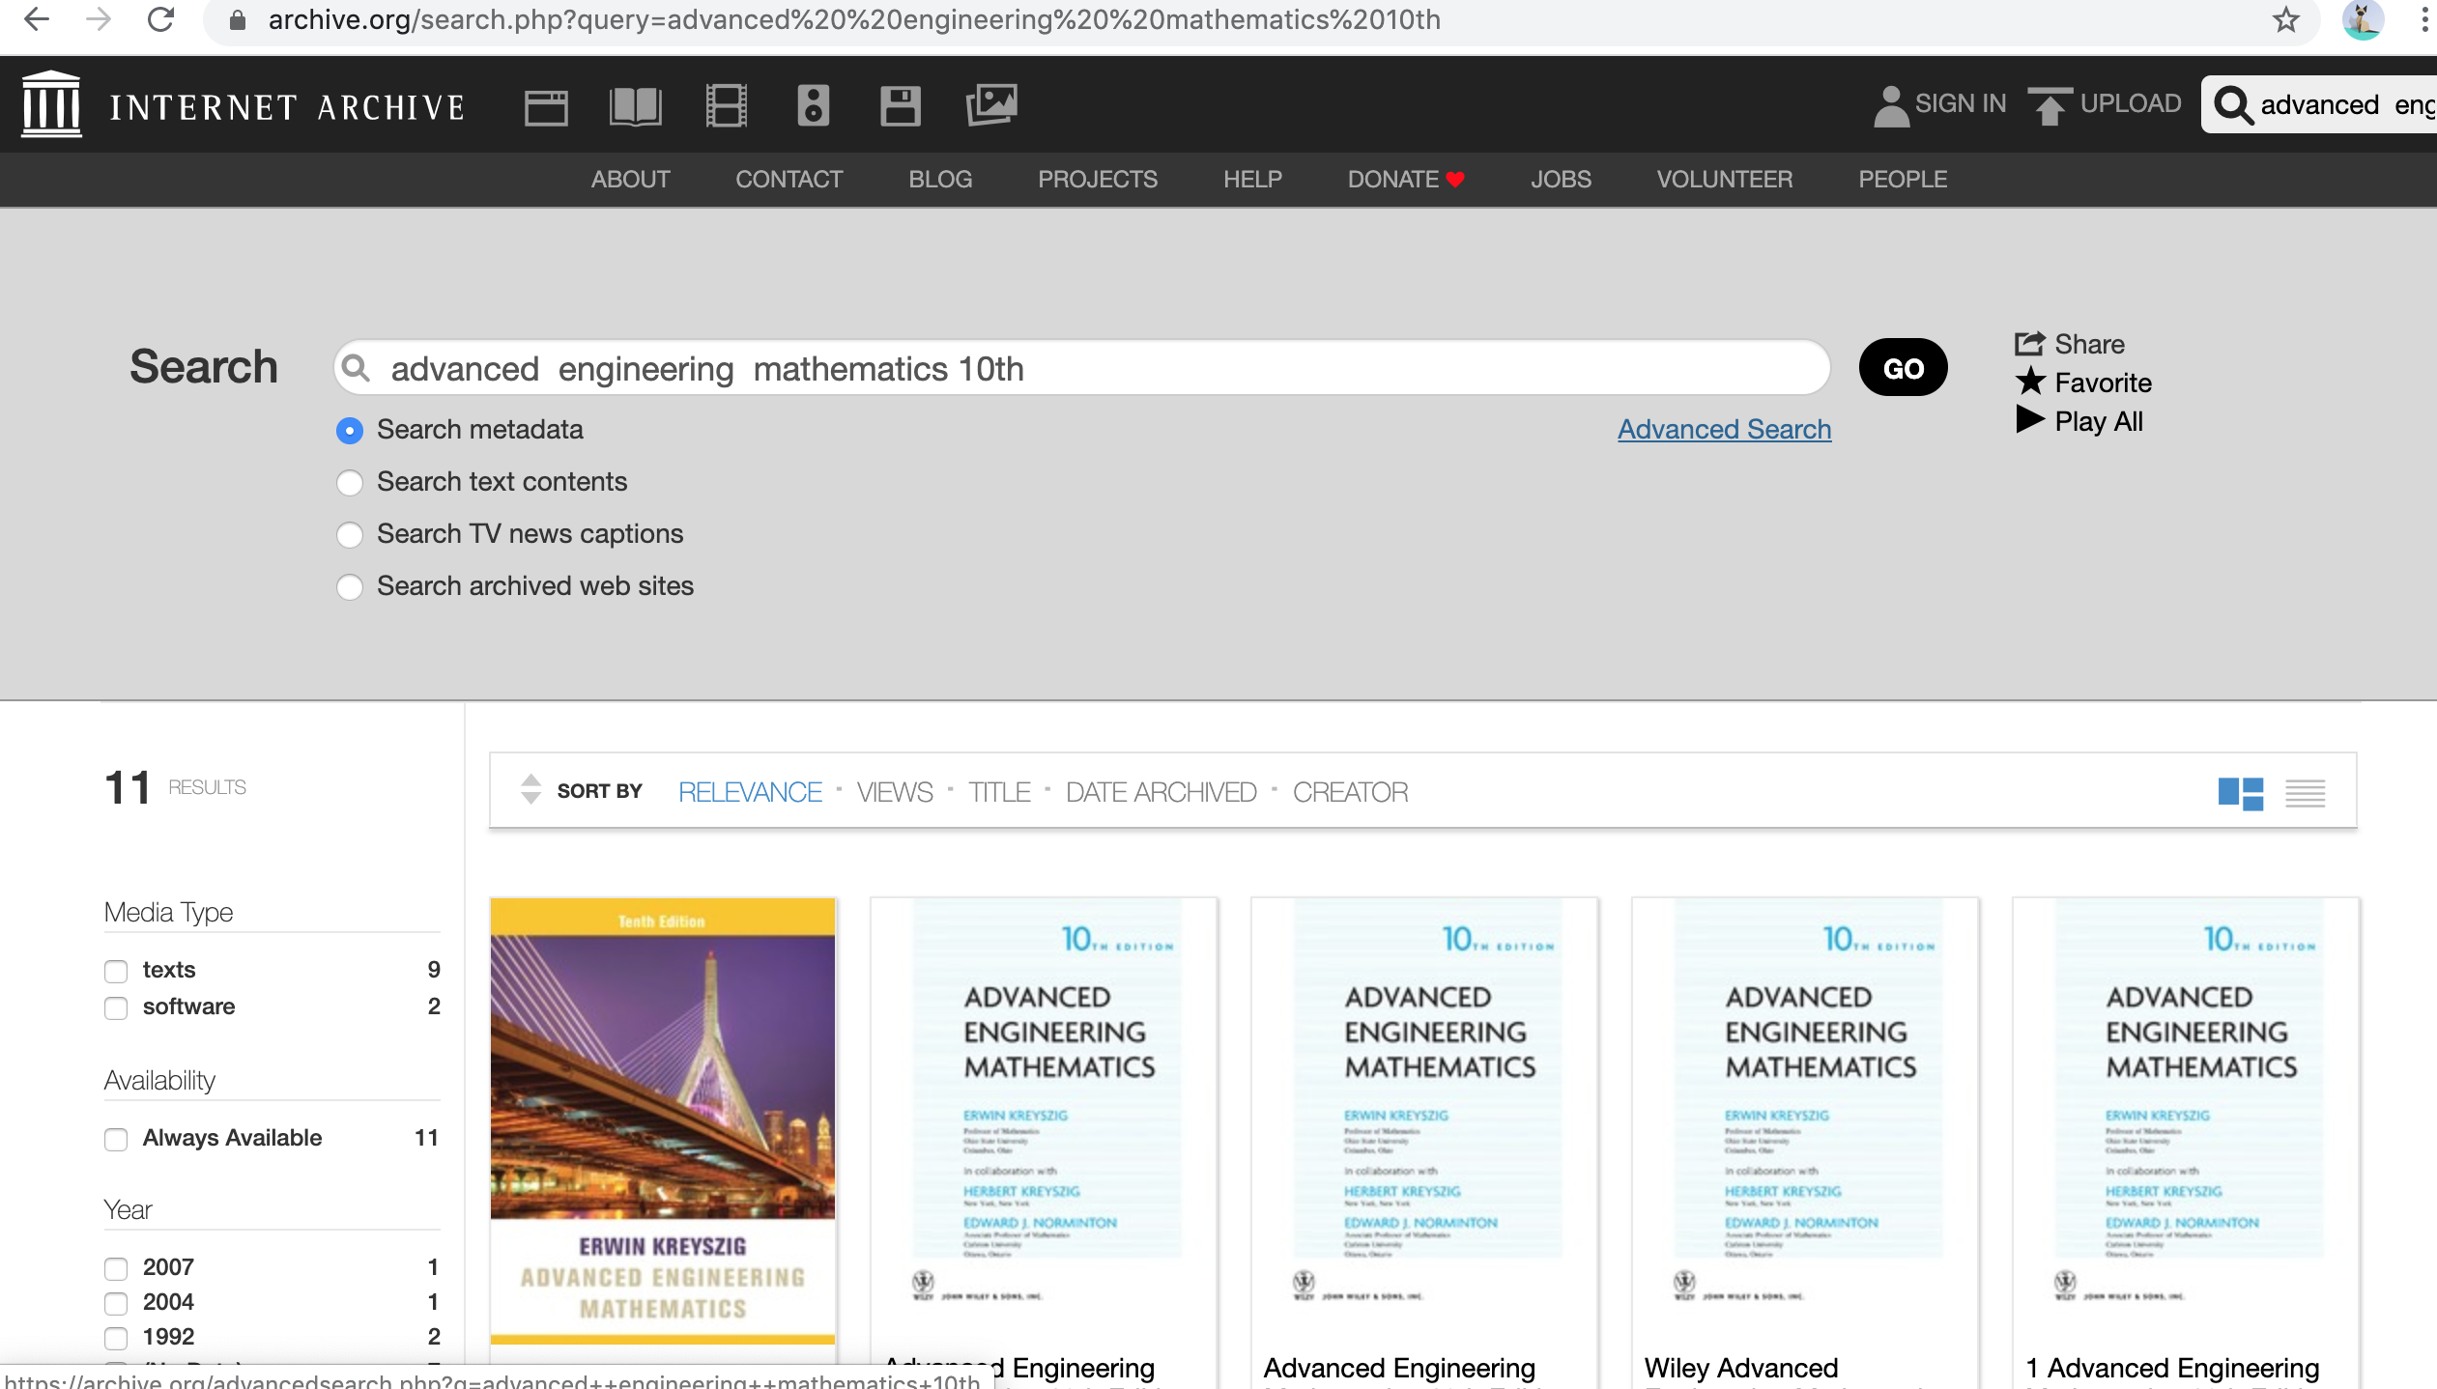Open the '1 Advanced Engineering' book thumbnail
Viewport: 2437px width, 1389px height.
click(x=2186, y=1101)
